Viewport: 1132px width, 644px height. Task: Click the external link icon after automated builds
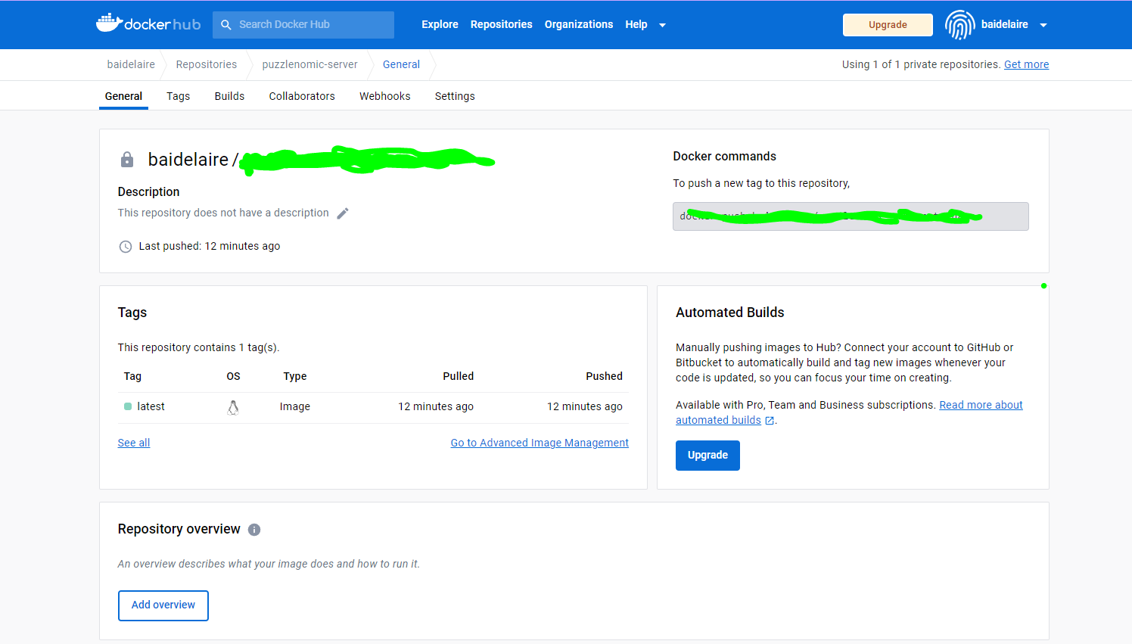coord(770,421)
